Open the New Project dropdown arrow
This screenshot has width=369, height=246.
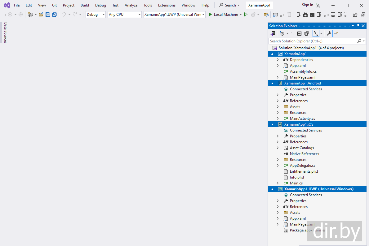tap(36, 15)
